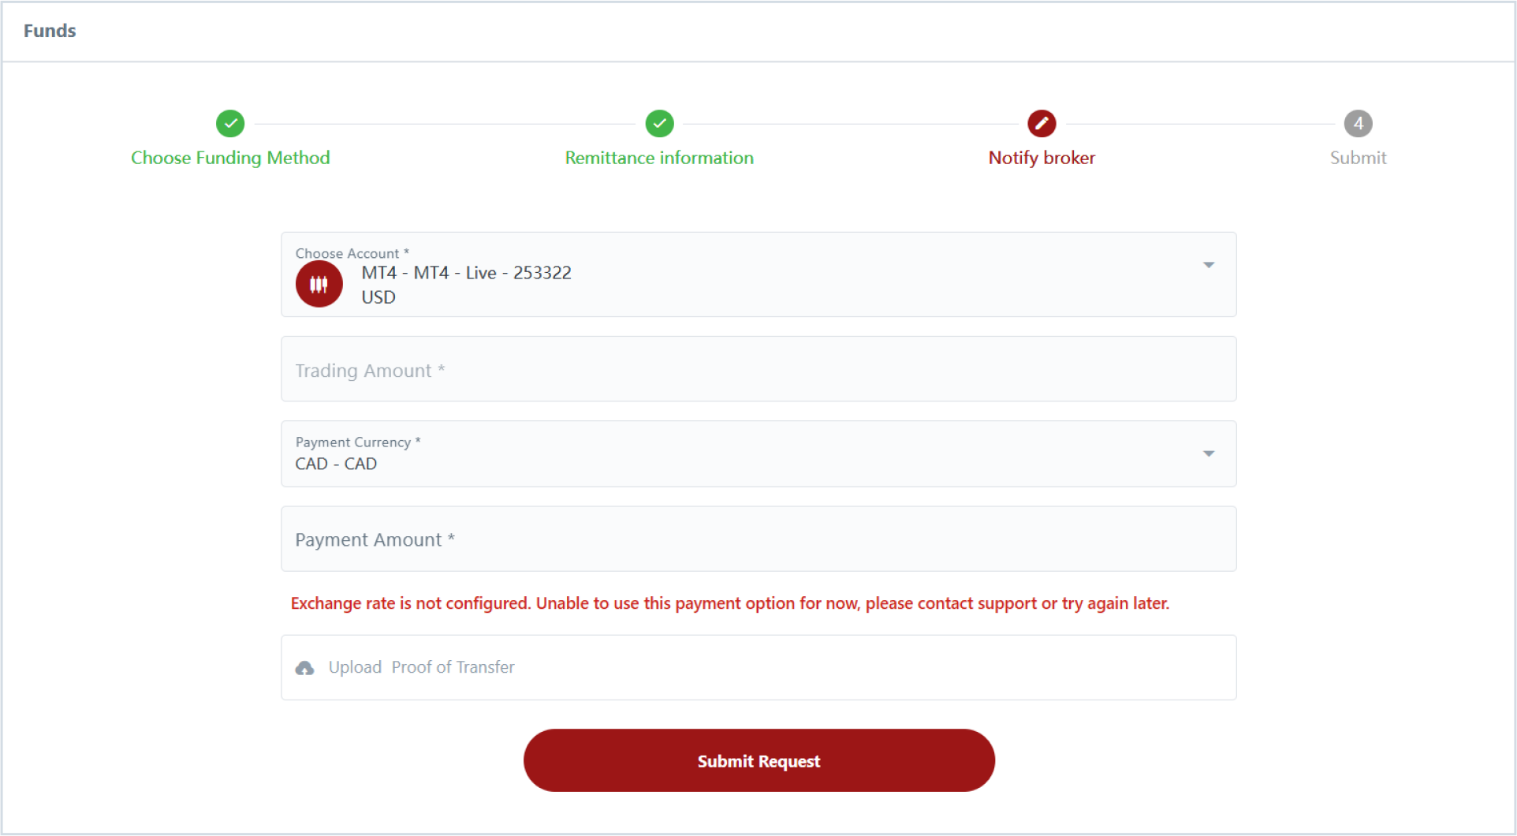Select the Notify broker step label
This screenshot has width=1517, height=836.
pos(1042,158)
